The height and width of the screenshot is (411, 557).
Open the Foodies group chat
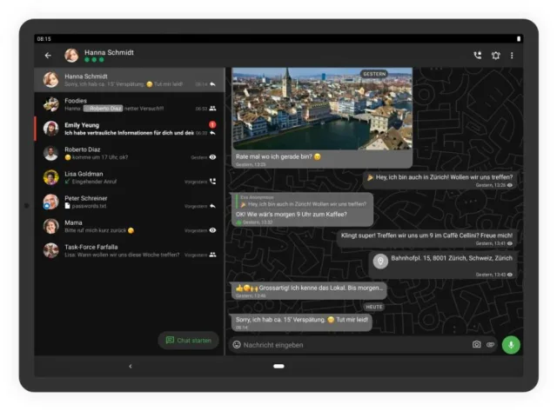tap(130, 104)
